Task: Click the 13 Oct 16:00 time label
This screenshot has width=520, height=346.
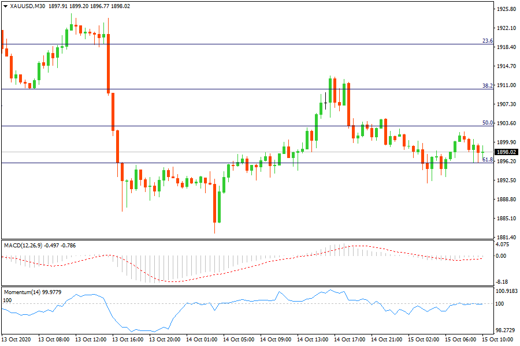Action: click(x=128, y=340)
